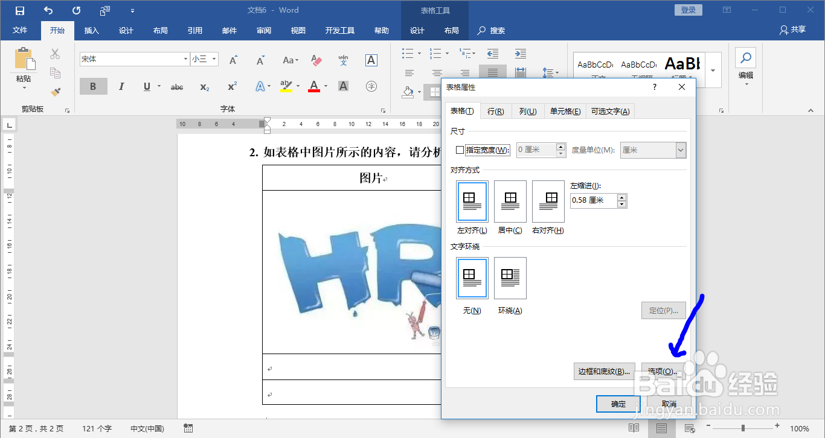The width and height of the screenshot is (825, 438).
Task: Expand the font color dropdown arrow
Action: 326,87
